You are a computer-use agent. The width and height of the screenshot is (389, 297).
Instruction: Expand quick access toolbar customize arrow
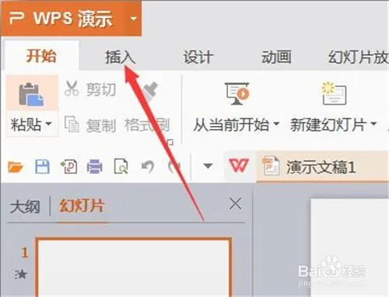click(x=208, y=166)
